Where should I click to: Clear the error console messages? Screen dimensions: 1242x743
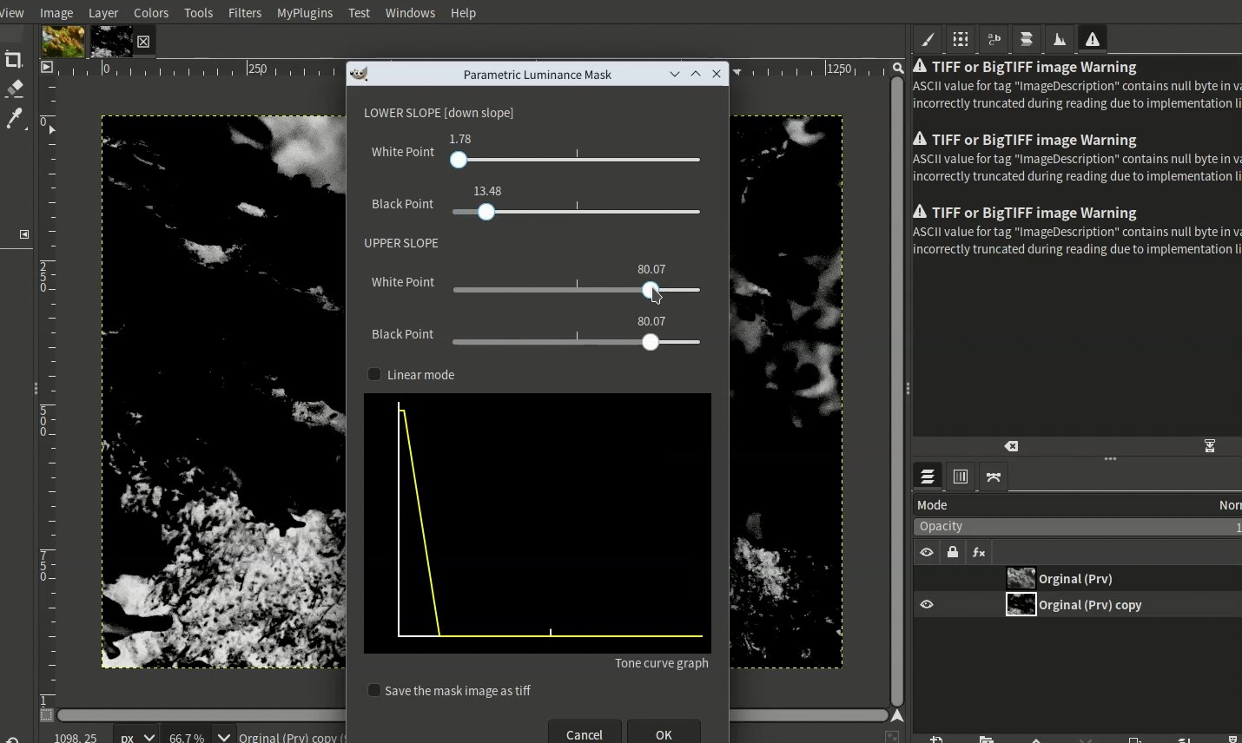pos(1012,446)
